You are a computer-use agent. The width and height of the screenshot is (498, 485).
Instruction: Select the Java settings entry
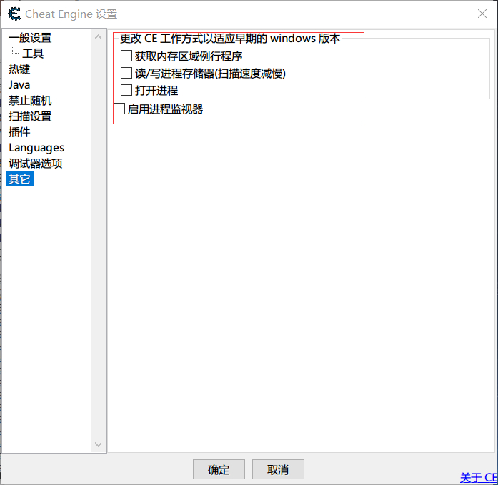[x=19, y=85]
